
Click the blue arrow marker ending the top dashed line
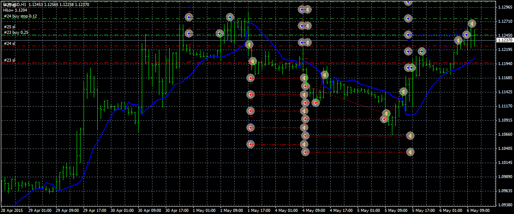pyautogui.click(x=230, y=18)
